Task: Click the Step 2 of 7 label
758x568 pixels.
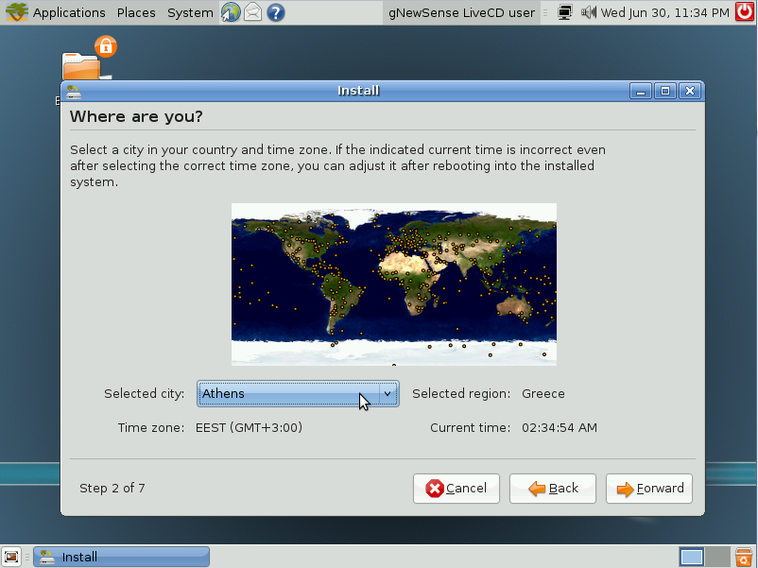Action: [112, 489]
